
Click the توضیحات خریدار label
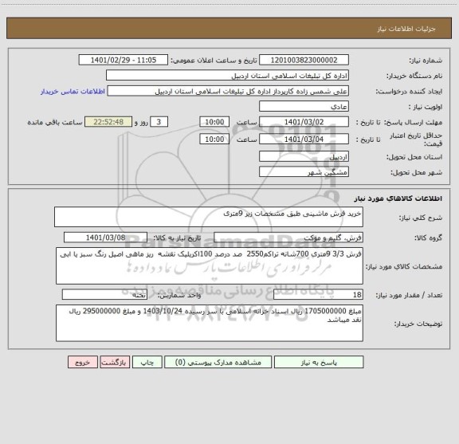point(418,324)
